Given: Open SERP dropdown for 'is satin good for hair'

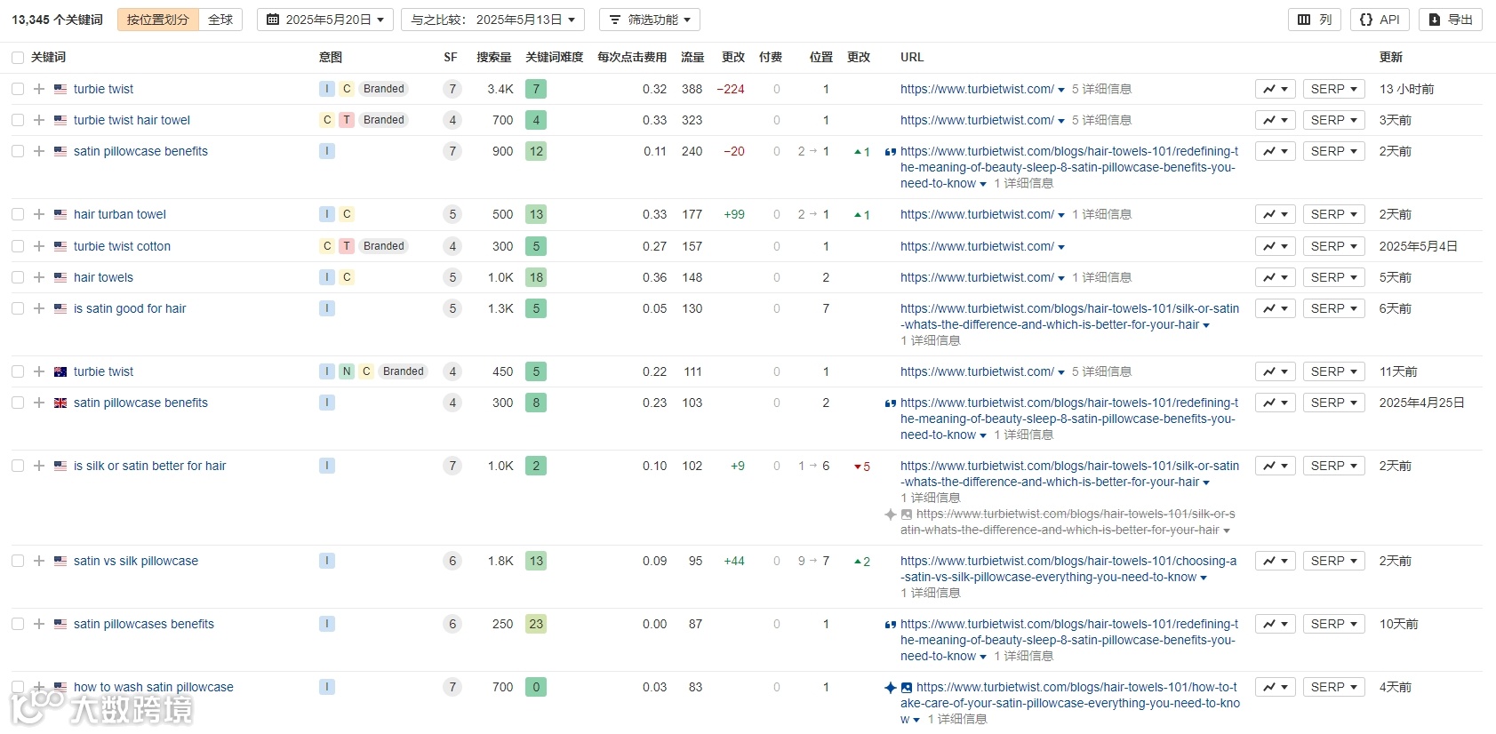Looking at the screenshot, I should (1333, 308).
